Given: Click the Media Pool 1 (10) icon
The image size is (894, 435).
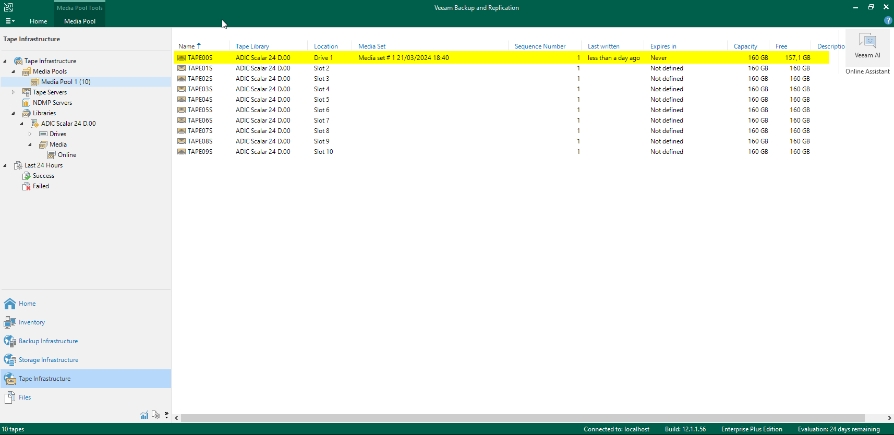Looking at the screenshot, I should click(x=35, y=82).
